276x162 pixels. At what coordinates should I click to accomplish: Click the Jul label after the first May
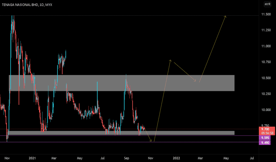click(x=102, y=158)
